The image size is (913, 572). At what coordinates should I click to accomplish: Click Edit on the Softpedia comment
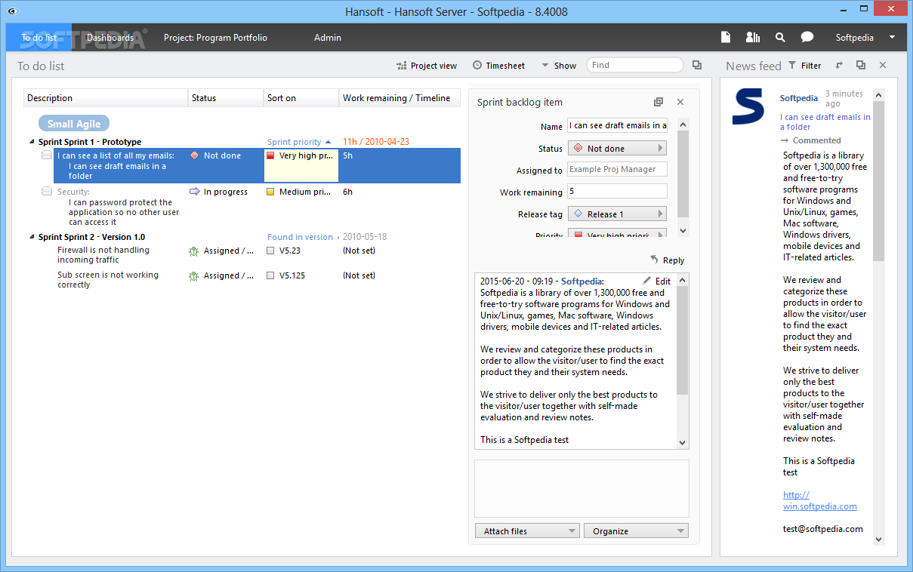pyautogui.click(x=656, y=281)
